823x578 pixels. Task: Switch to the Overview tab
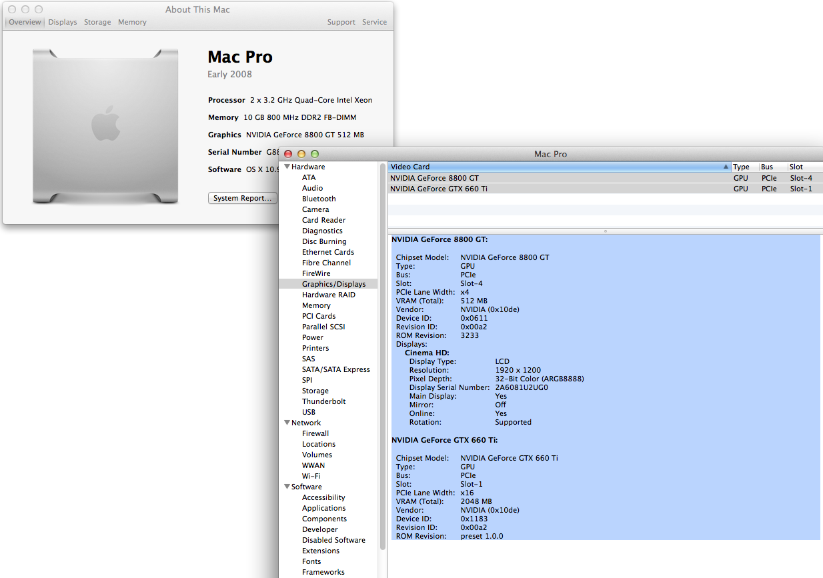point(25,22)
